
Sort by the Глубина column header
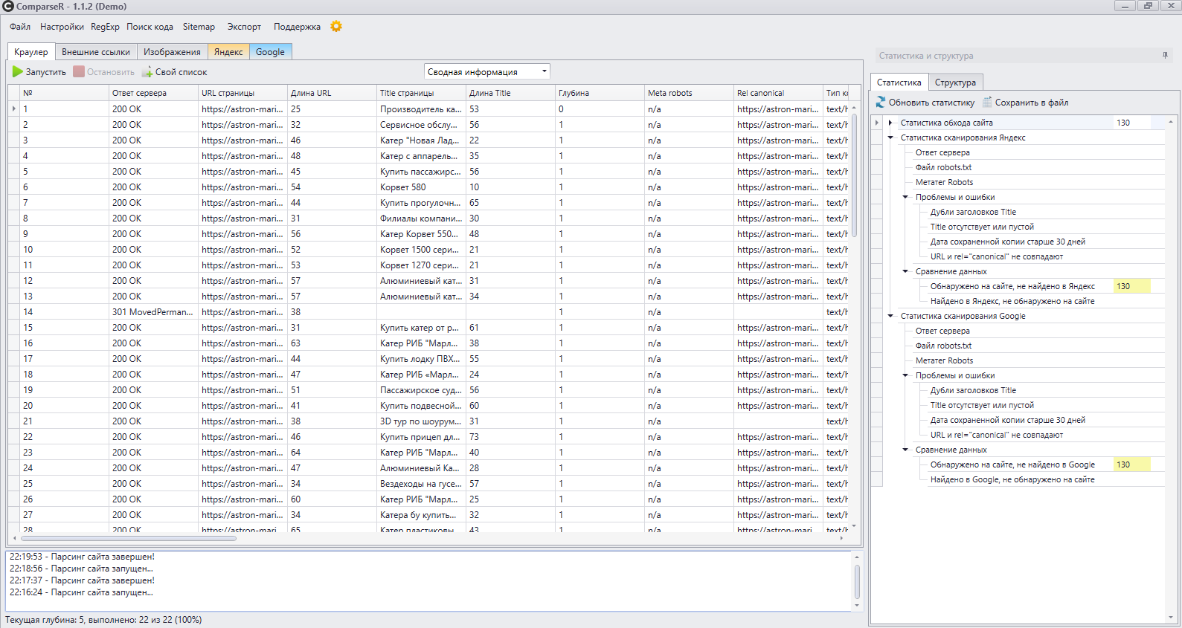pos(600,93)
